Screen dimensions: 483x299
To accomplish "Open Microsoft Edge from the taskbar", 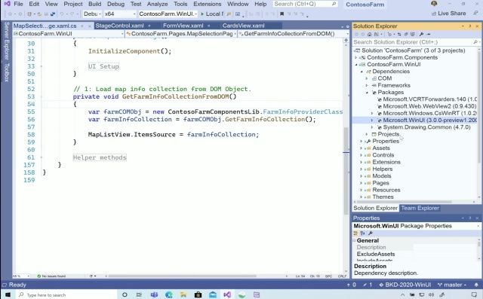I will 169,294.
